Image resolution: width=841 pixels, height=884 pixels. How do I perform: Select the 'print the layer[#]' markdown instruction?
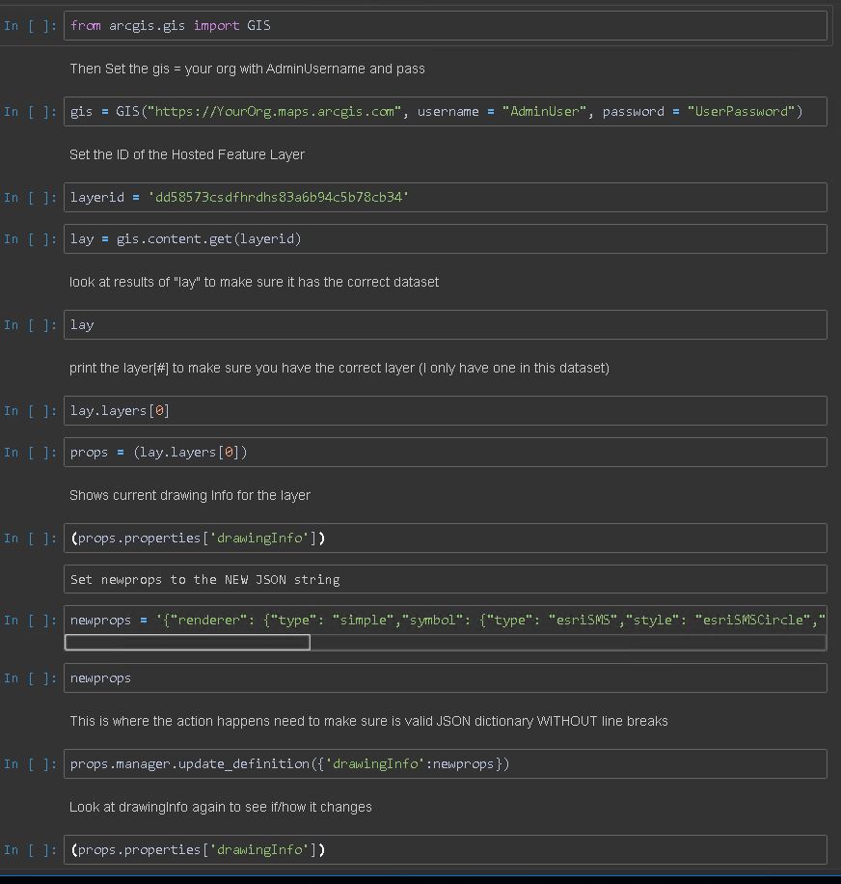pyautogui.click(x=339, y=368)
